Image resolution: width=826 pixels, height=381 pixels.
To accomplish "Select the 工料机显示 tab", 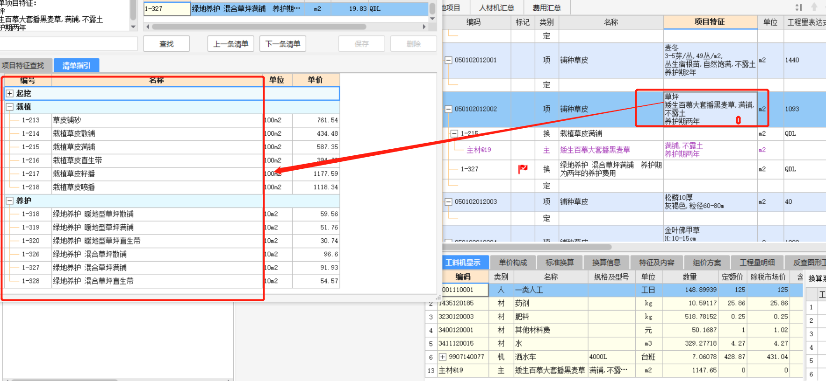I will pyautogui.click(x=463, y=262).
